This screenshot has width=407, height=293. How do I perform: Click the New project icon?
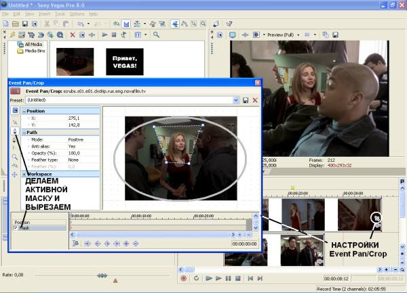[5, 24]
